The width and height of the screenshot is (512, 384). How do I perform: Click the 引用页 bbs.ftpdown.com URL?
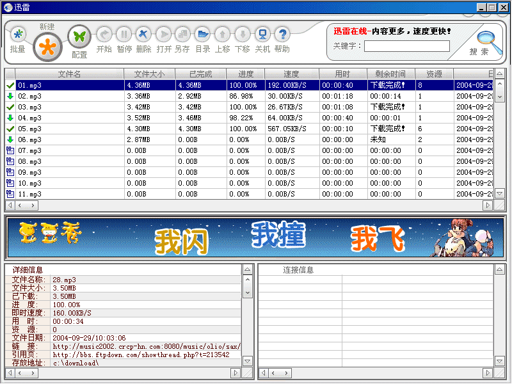coord(141,355)
